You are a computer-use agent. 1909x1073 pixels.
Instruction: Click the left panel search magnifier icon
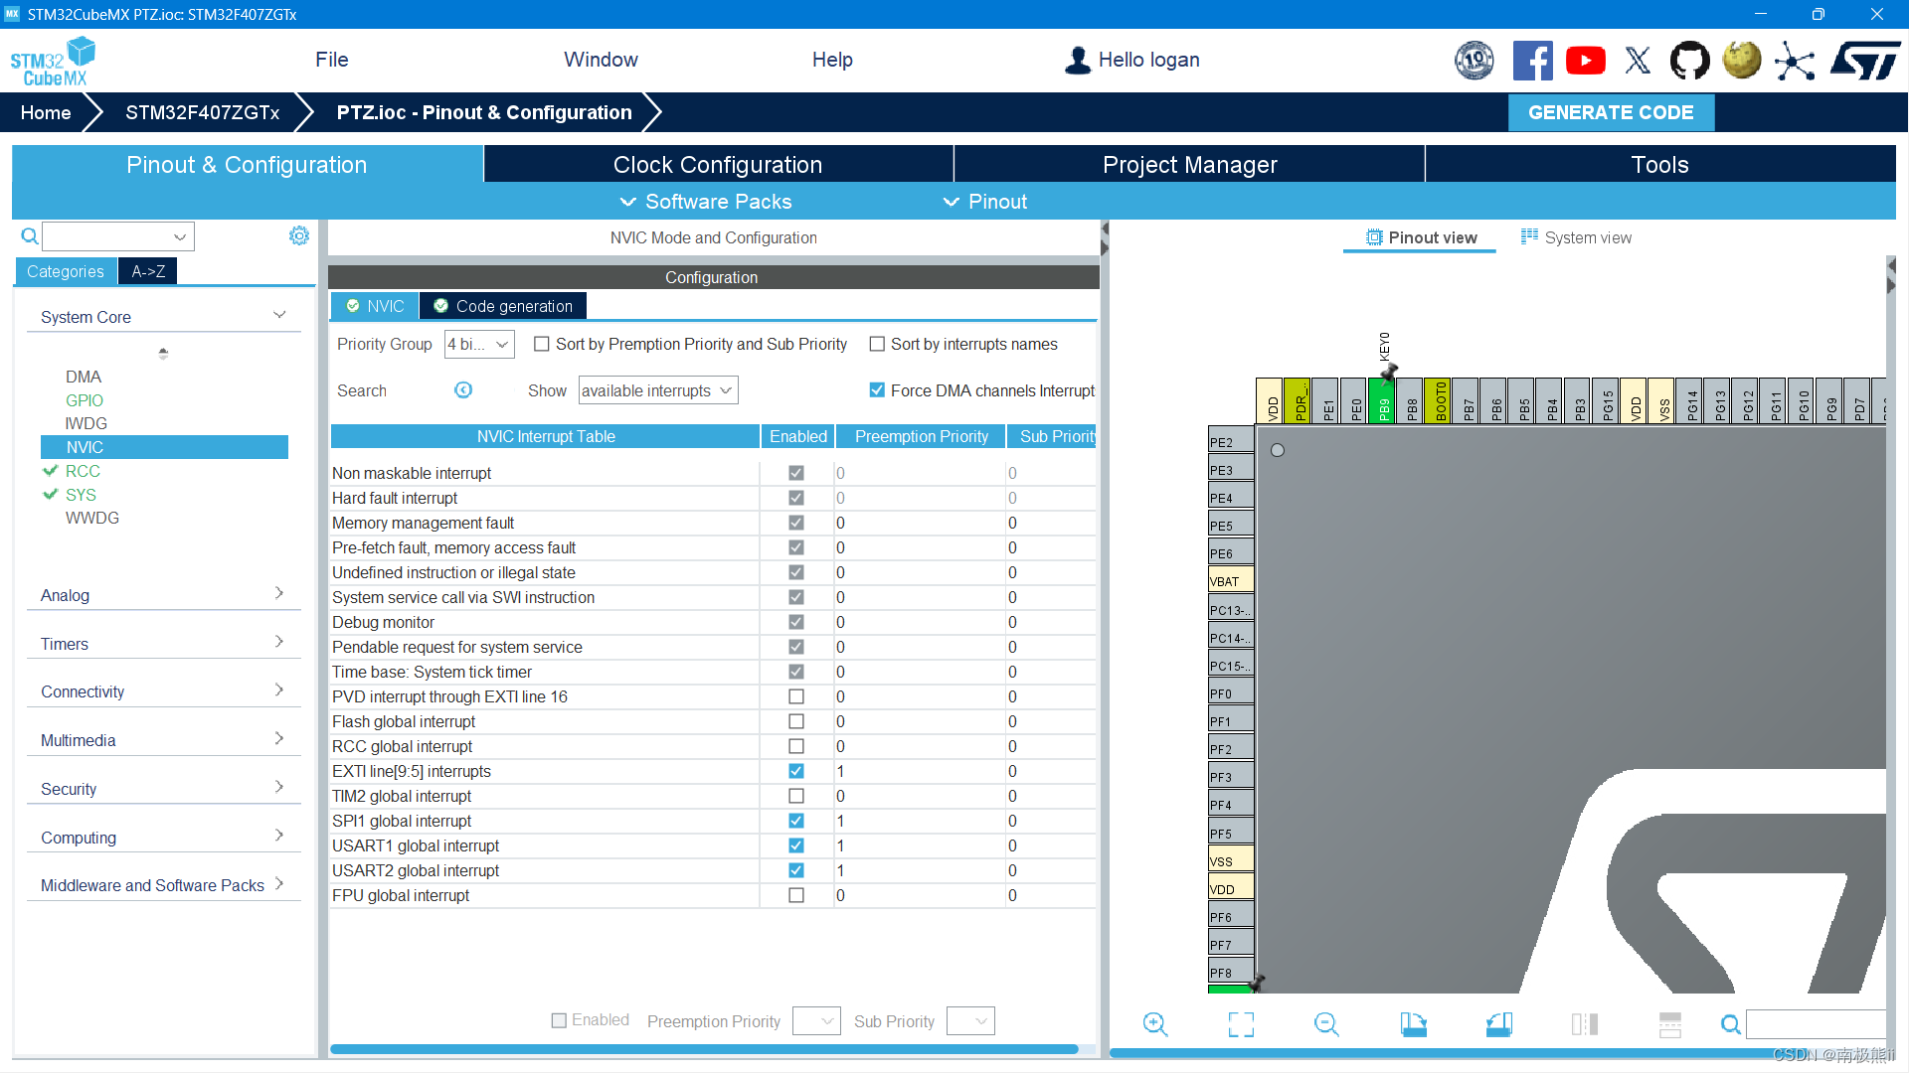click(30, 236)
